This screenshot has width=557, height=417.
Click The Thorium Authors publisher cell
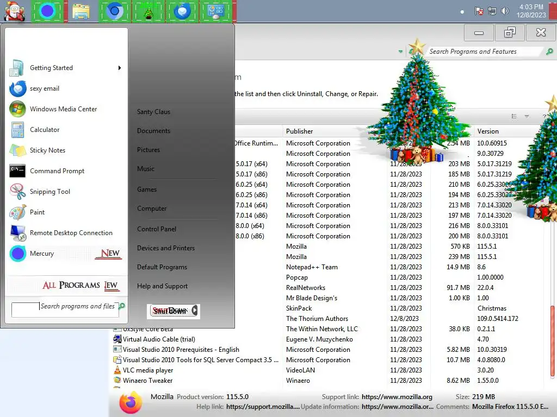317,318
